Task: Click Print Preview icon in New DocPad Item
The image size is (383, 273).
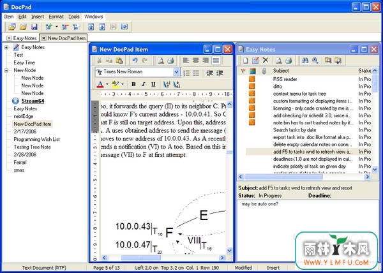Action: click(x=160, y=61)
